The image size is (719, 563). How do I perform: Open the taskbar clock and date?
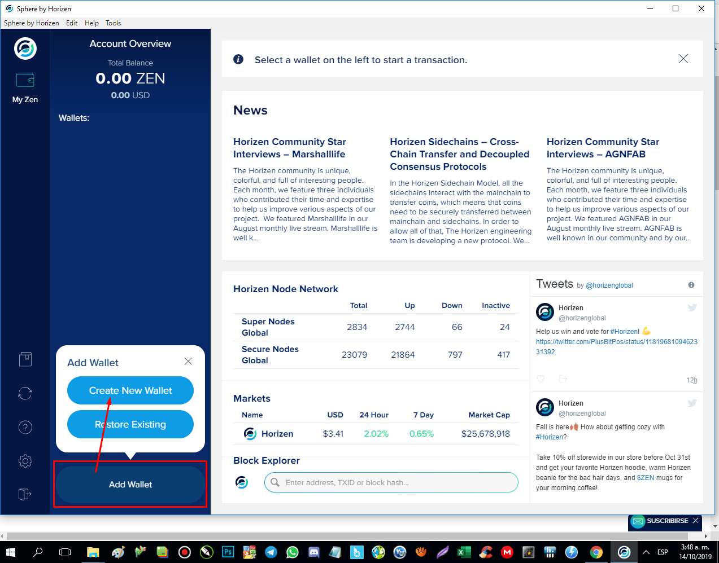695,552
